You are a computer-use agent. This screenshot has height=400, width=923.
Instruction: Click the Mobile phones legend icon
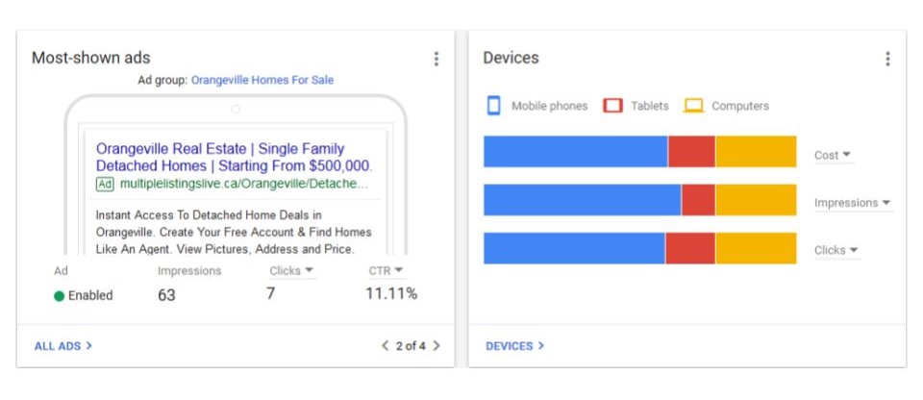pos(494,106)
